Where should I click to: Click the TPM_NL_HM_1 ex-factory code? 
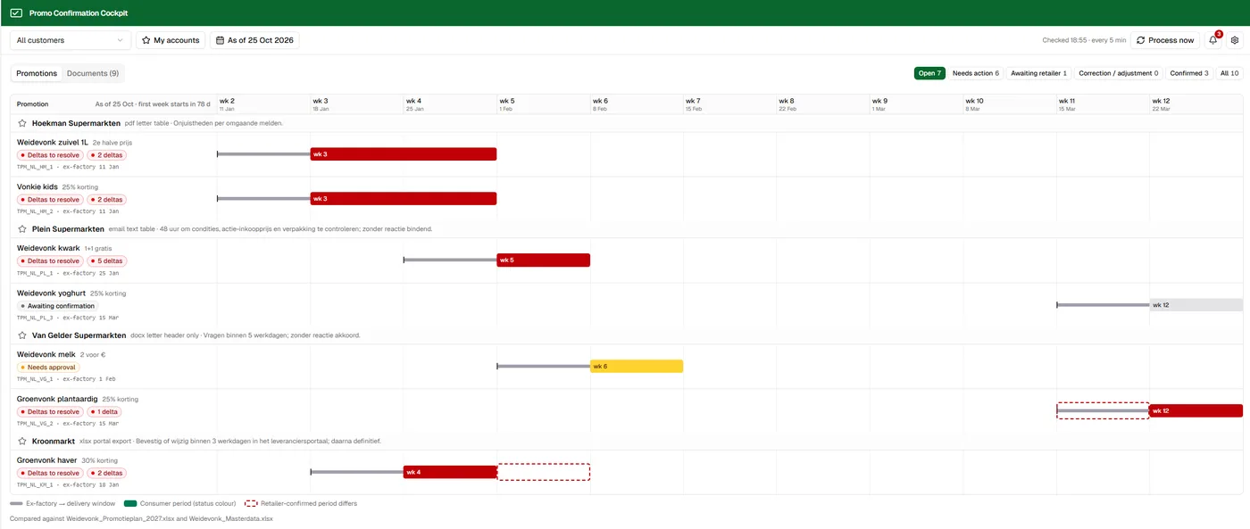(67, 167)
